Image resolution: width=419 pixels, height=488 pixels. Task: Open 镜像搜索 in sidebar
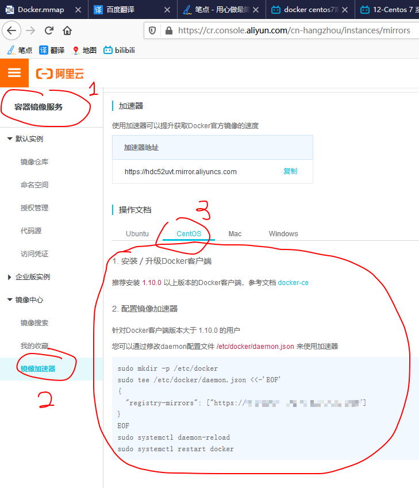click(34, 323)
